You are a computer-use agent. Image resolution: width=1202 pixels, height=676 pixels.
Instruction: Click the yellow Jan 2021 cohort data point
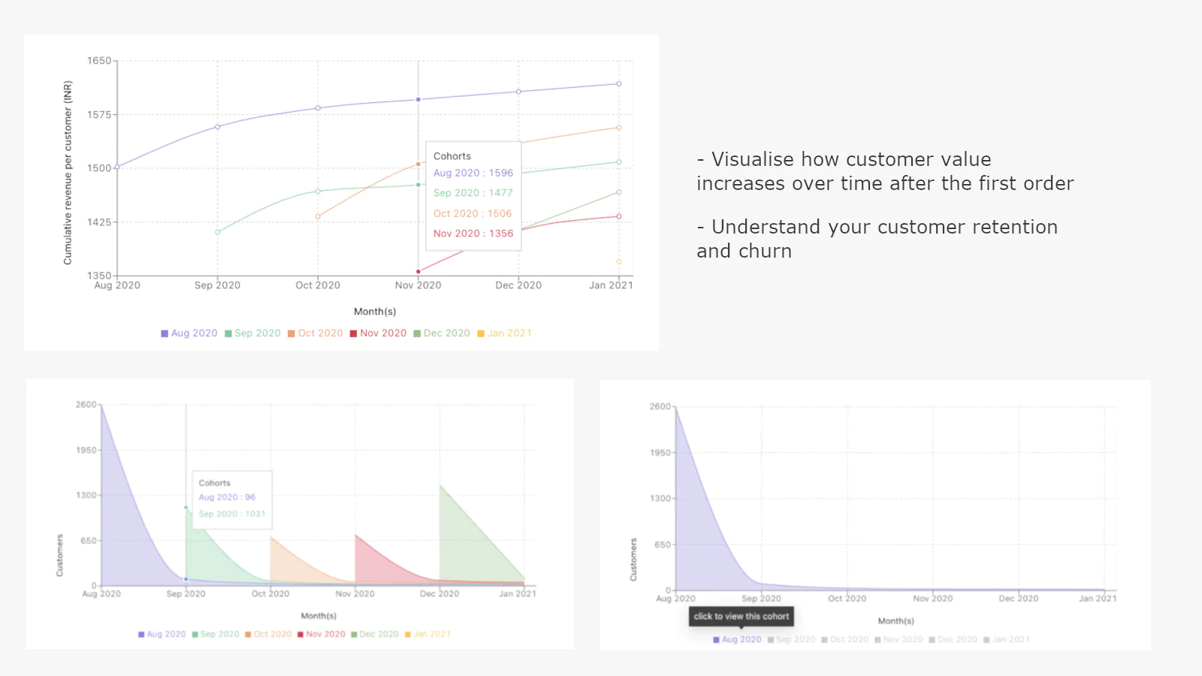pyautogui.click(x=619, y=262)
